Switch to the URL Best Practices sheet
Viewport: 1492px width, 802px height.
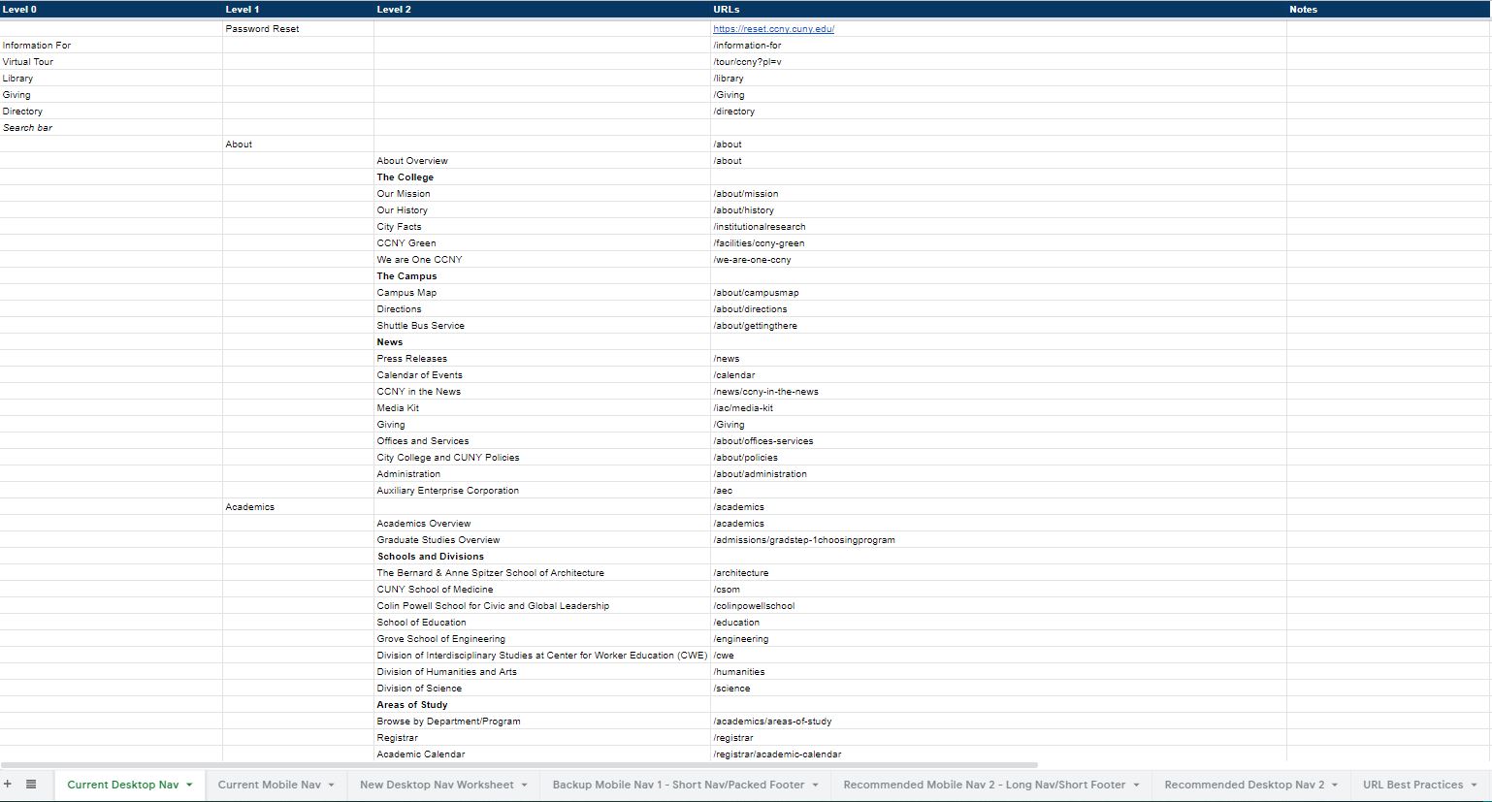1412,786
